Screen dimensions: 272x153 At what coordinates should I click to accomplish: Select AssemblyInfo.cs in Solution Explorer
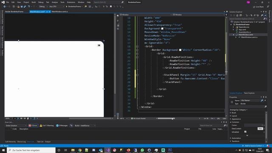(245, 32)
